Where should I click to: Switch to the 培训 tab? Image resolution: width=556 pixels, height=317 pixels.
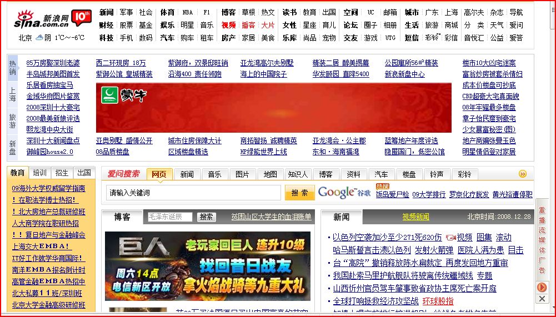tap(40, 173)
